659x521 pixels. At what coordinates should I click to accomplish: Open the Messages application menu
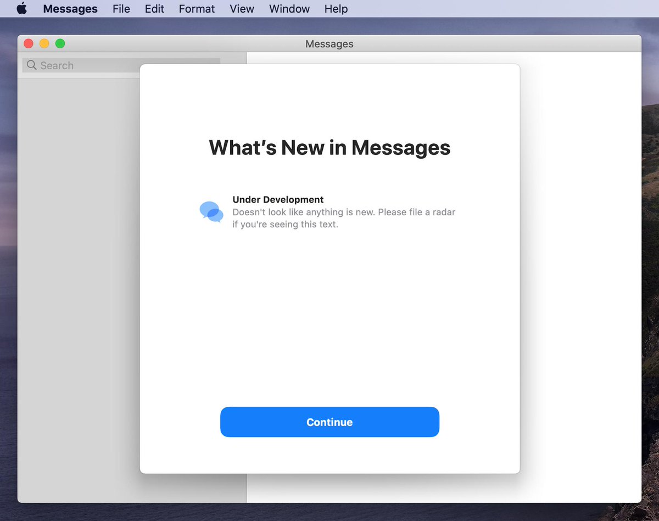click(x=70, y=9)
